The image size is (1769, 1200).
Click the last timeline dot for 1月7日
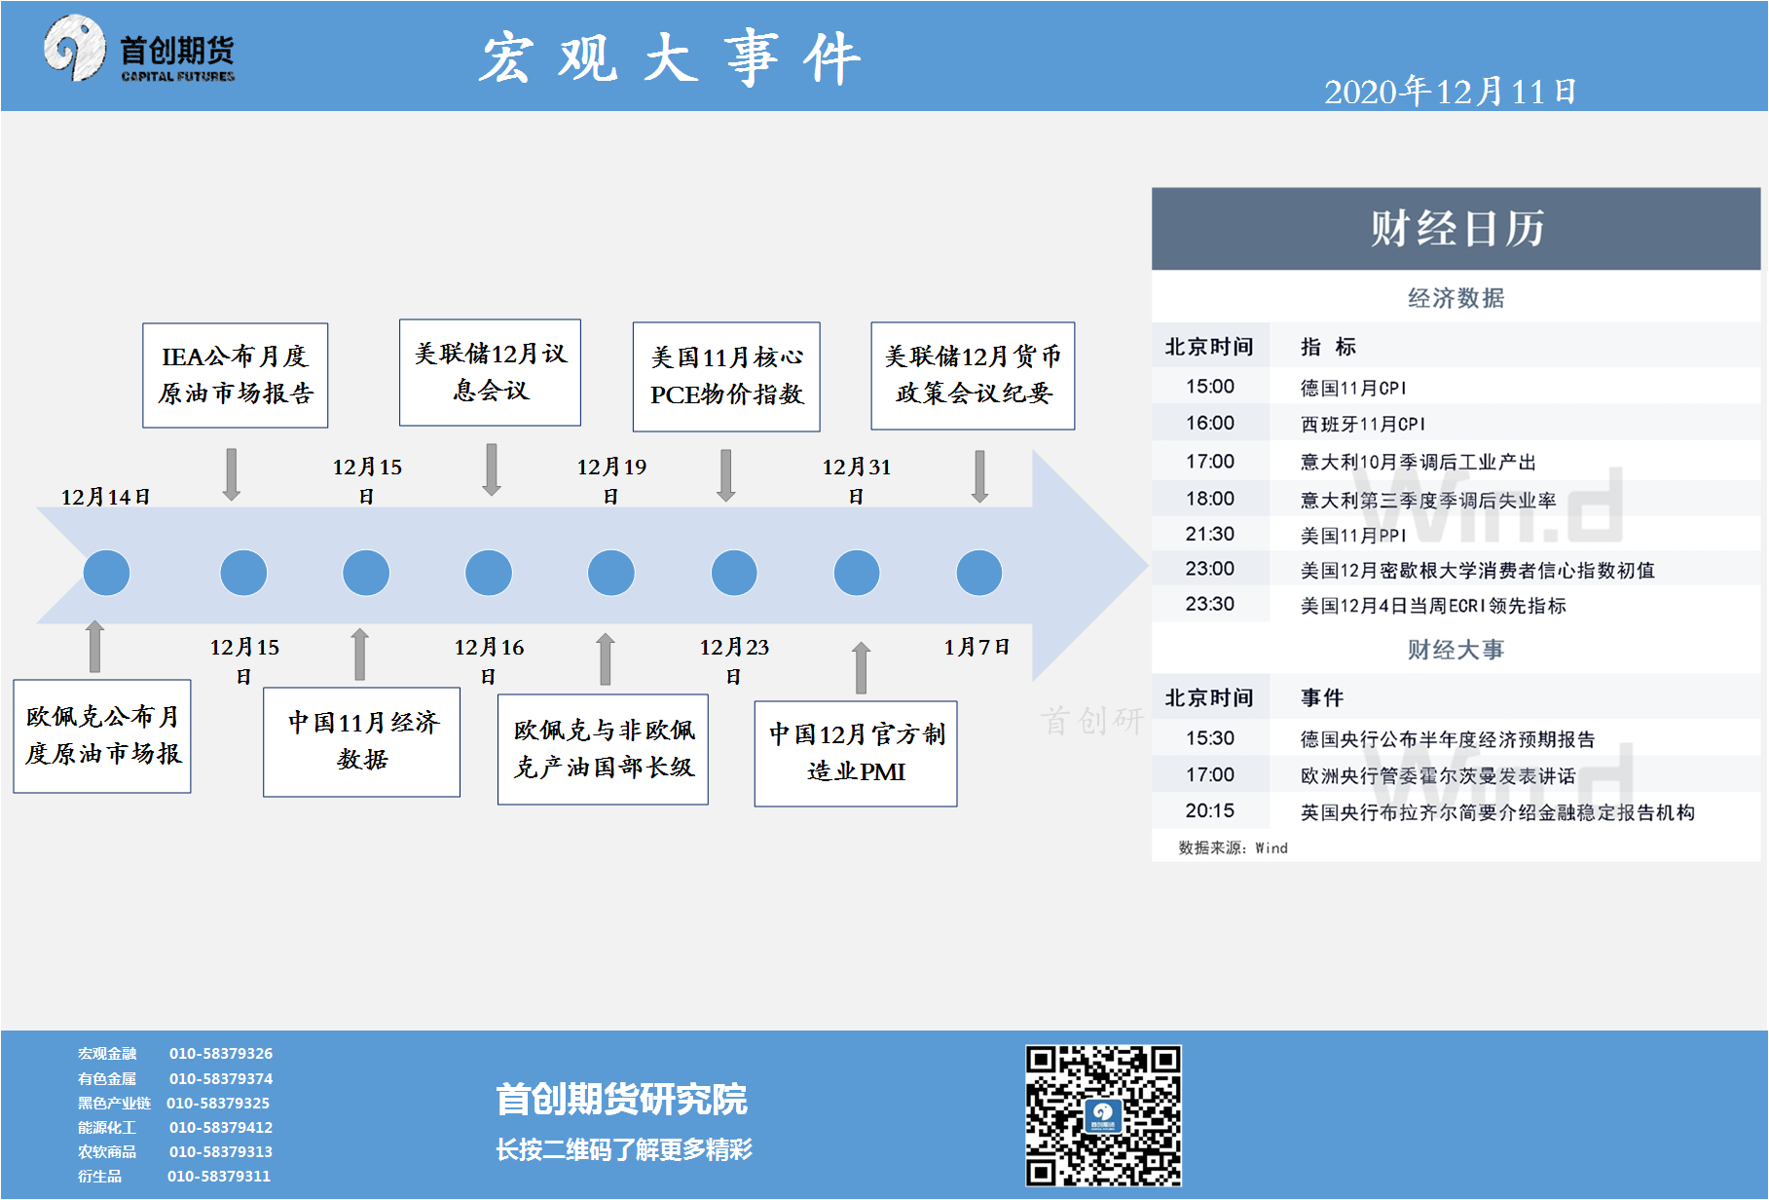(x=978, y=573)
